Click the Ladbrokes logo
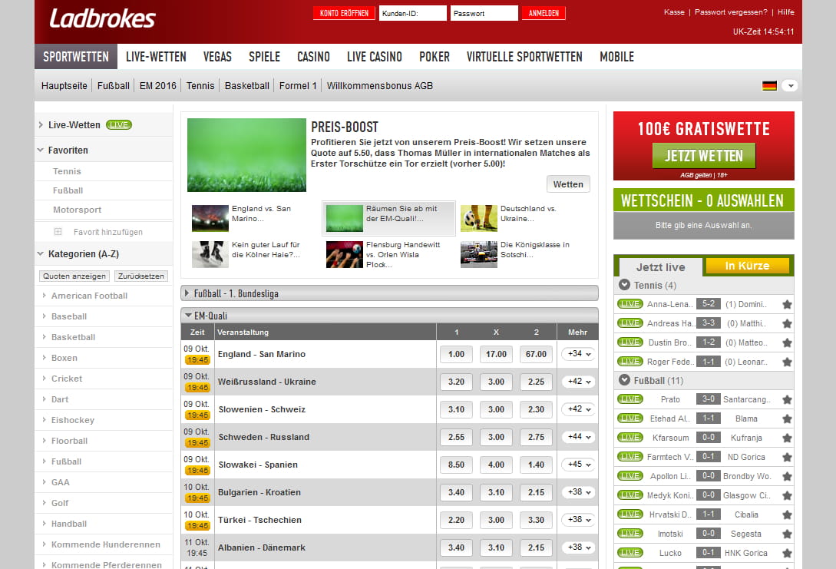Screen dimensions: 836x569 click(102, 18)
